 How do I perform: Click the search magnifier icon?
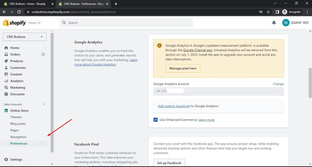click(x=64, y=22)
